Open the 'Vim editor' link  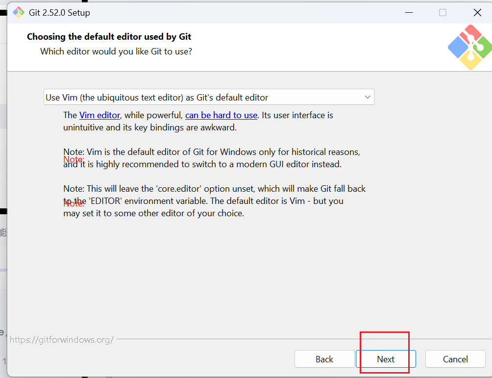pos(99,115)
